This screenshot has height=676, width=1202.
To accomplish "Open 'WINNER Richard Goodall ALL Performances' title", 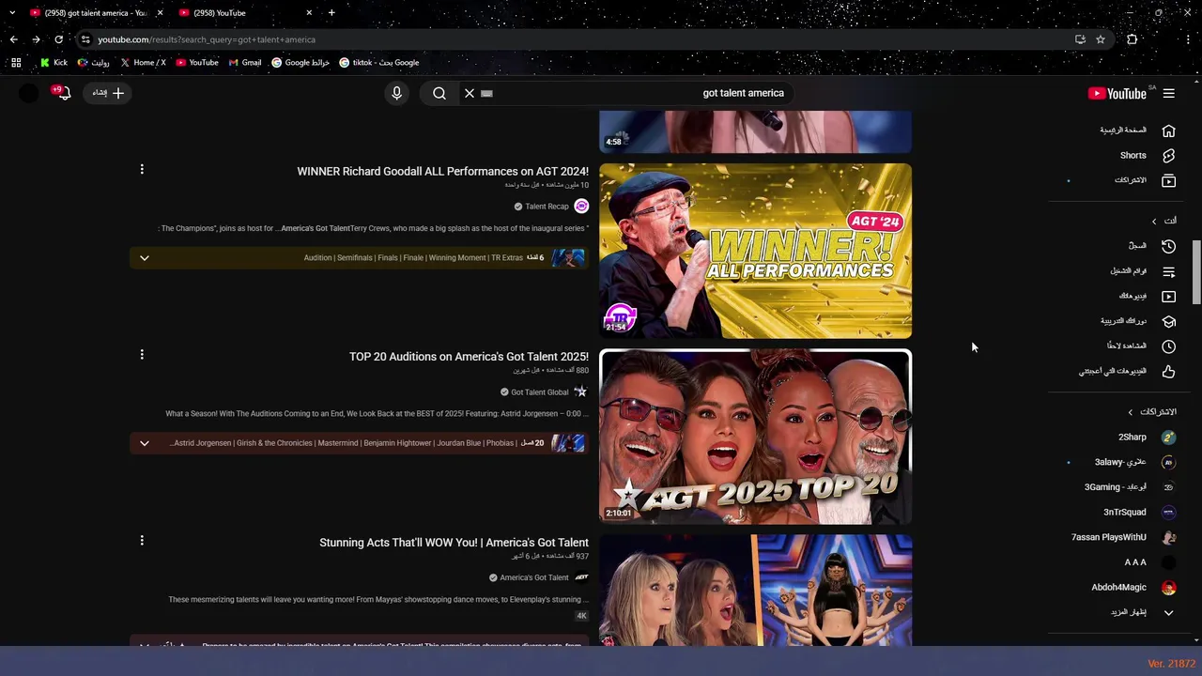I will (x=442, y=172).
